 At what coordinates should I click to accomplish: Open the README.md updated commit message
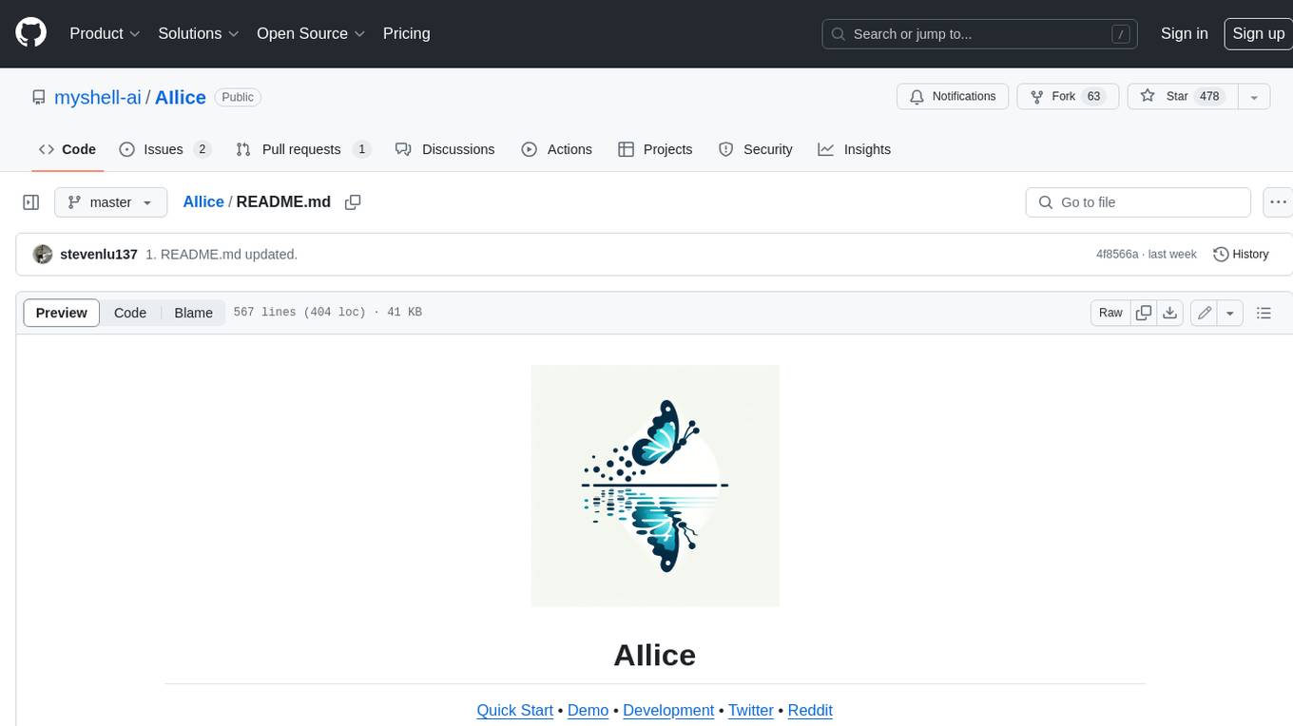click(222, 255)
